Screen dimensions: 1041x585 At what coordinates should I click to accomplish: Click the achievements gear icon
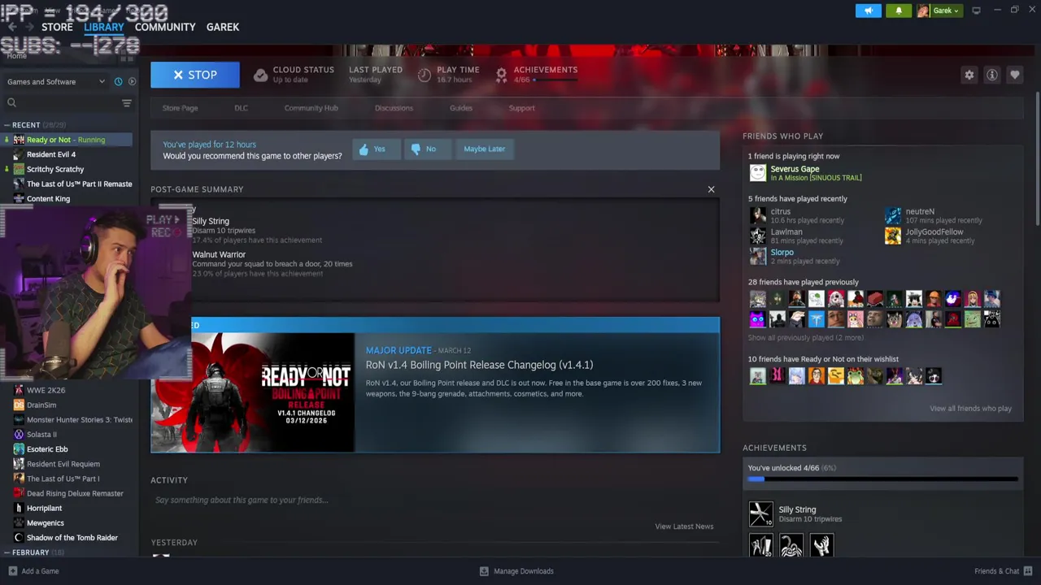(x=501, y=75)
